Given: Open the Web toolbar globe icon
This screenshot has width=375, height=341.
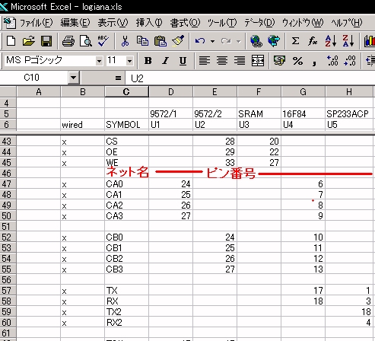Looking at the screenshot, I should click(x=274, y=40).
